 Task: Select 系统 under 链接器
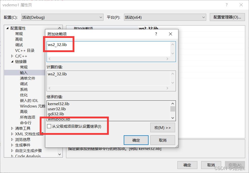[x=24, y=89]
